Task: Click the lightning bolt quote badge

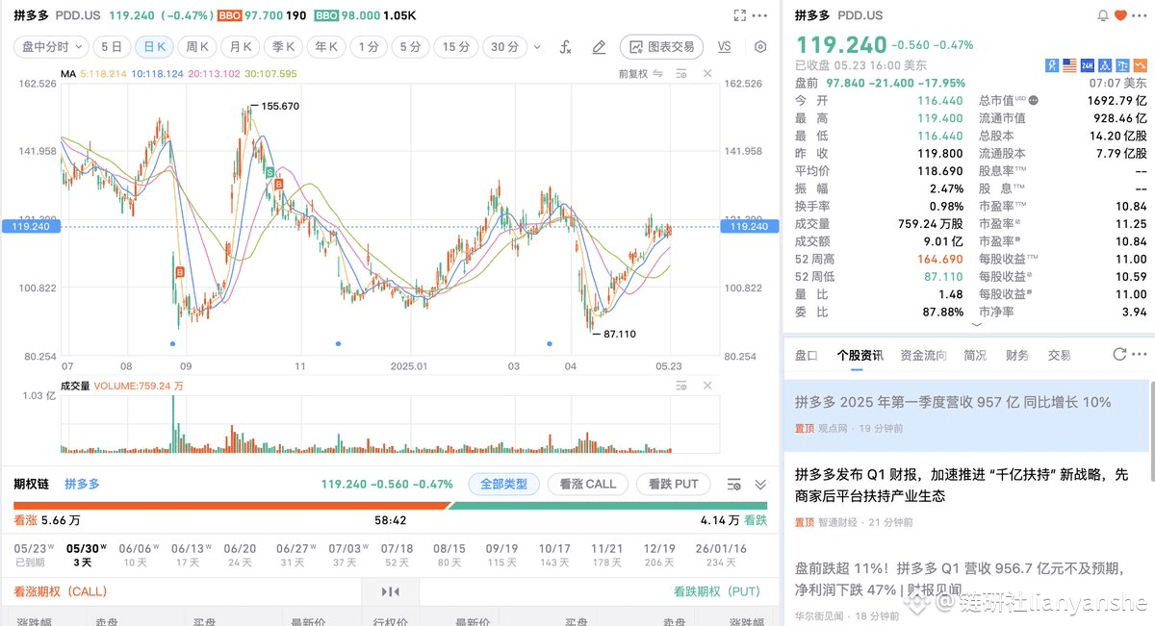Action: pyautogui.click(x=1052, y=65)
